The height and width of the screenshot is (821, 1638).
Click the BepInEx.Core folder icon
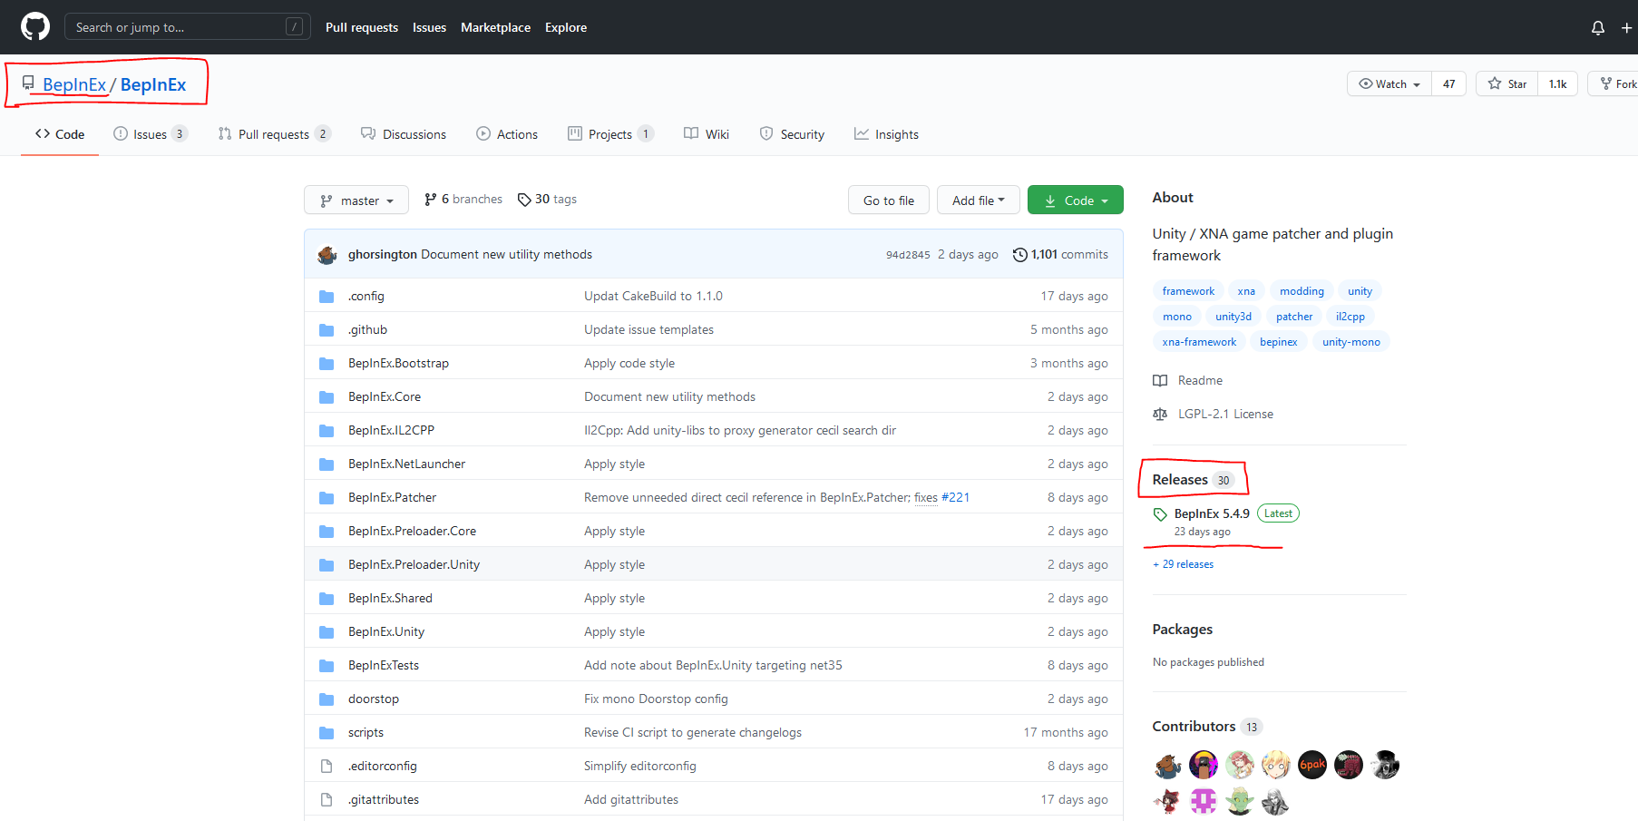(x=327, y=397)
